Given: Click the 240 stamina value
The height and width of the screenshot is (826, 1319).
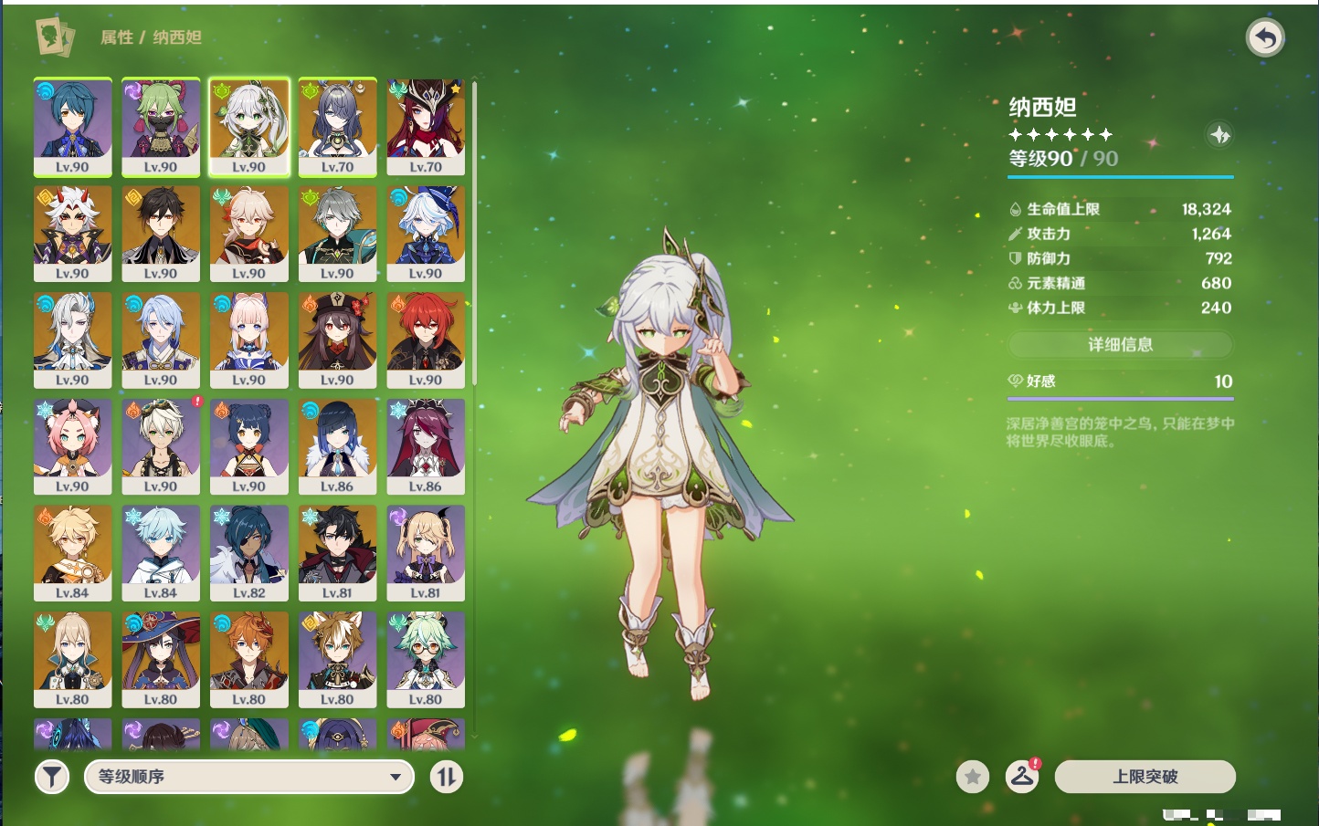Looking at the screenshot, I should tap(1217, 308).
